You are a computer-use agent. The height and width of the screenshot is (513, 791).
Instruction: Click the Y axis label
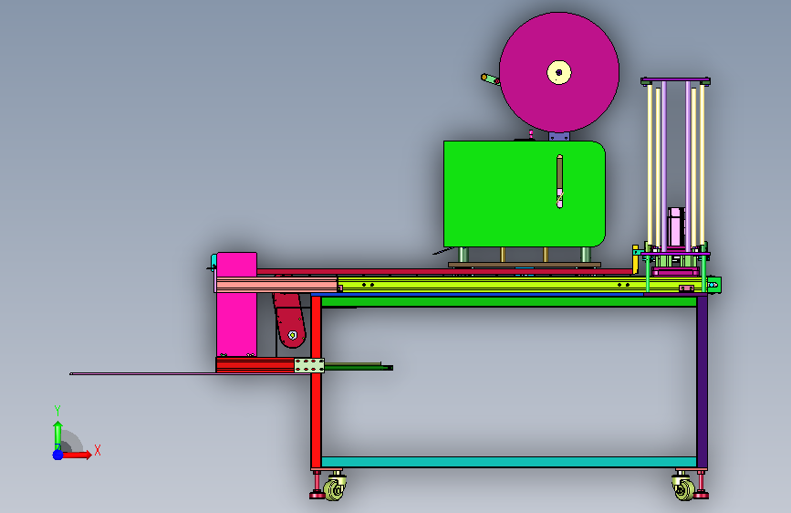click(57, 410)
